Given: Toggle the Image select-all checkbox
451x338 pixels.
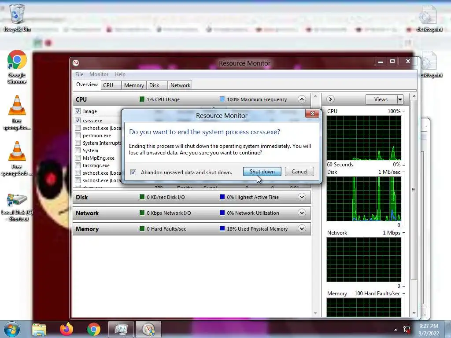Looking at the screenshot, I should 78,111.
